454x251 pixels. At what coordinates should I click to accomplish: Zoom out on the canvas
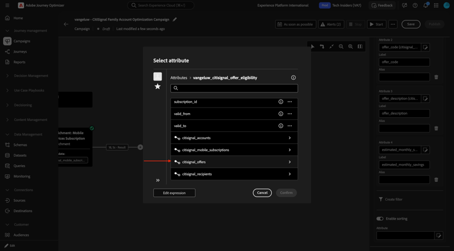point(341,47)
